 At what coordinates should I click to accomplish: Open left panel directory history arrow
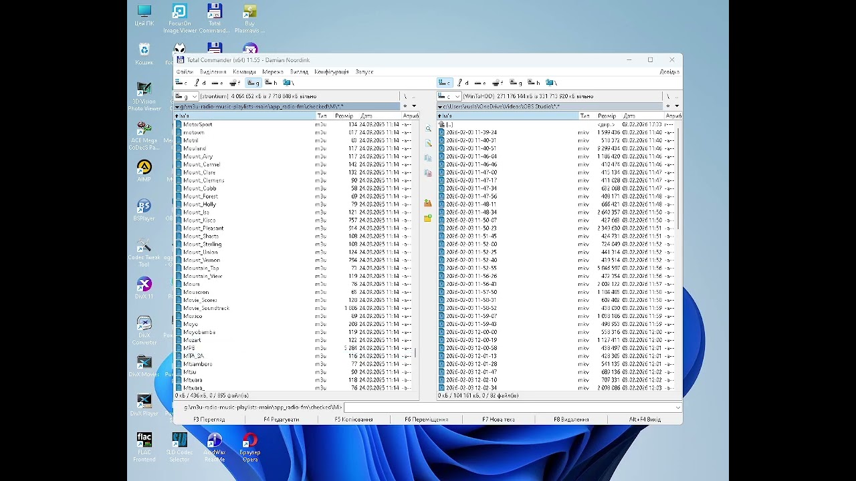[414, 106]
